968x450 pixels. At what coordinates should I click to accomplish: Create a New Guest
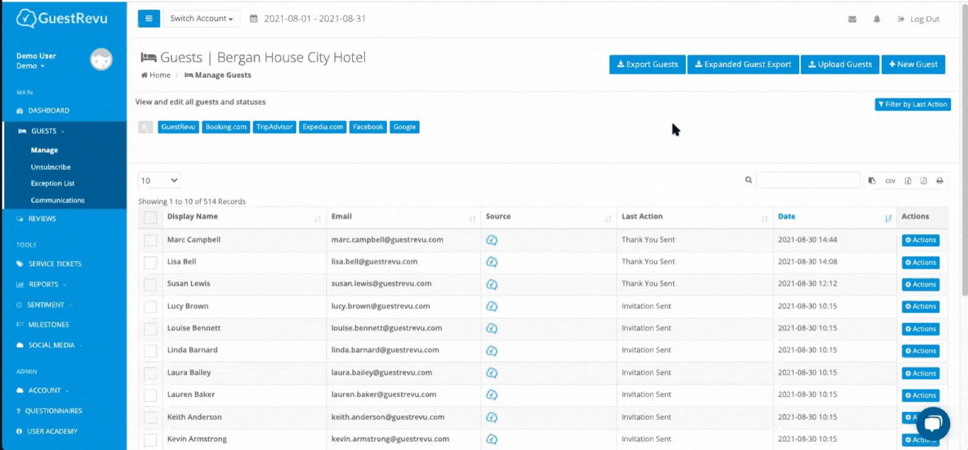[x=913, y=64]
